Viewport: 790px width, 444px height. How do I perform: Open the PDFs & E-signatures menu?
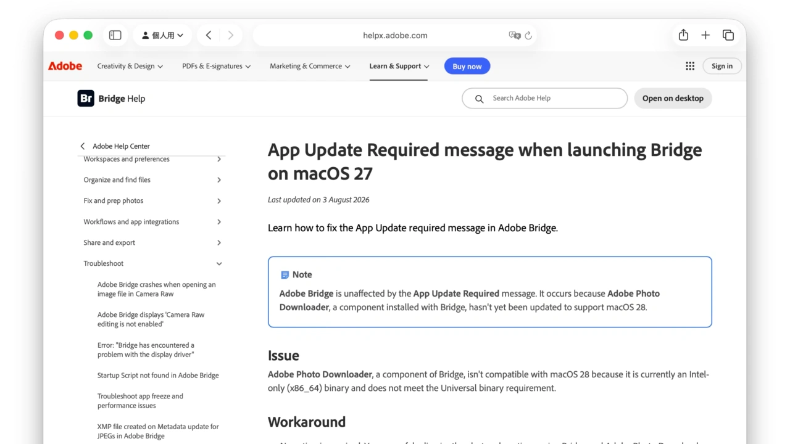pyautogui.click(x=217, y=66)
